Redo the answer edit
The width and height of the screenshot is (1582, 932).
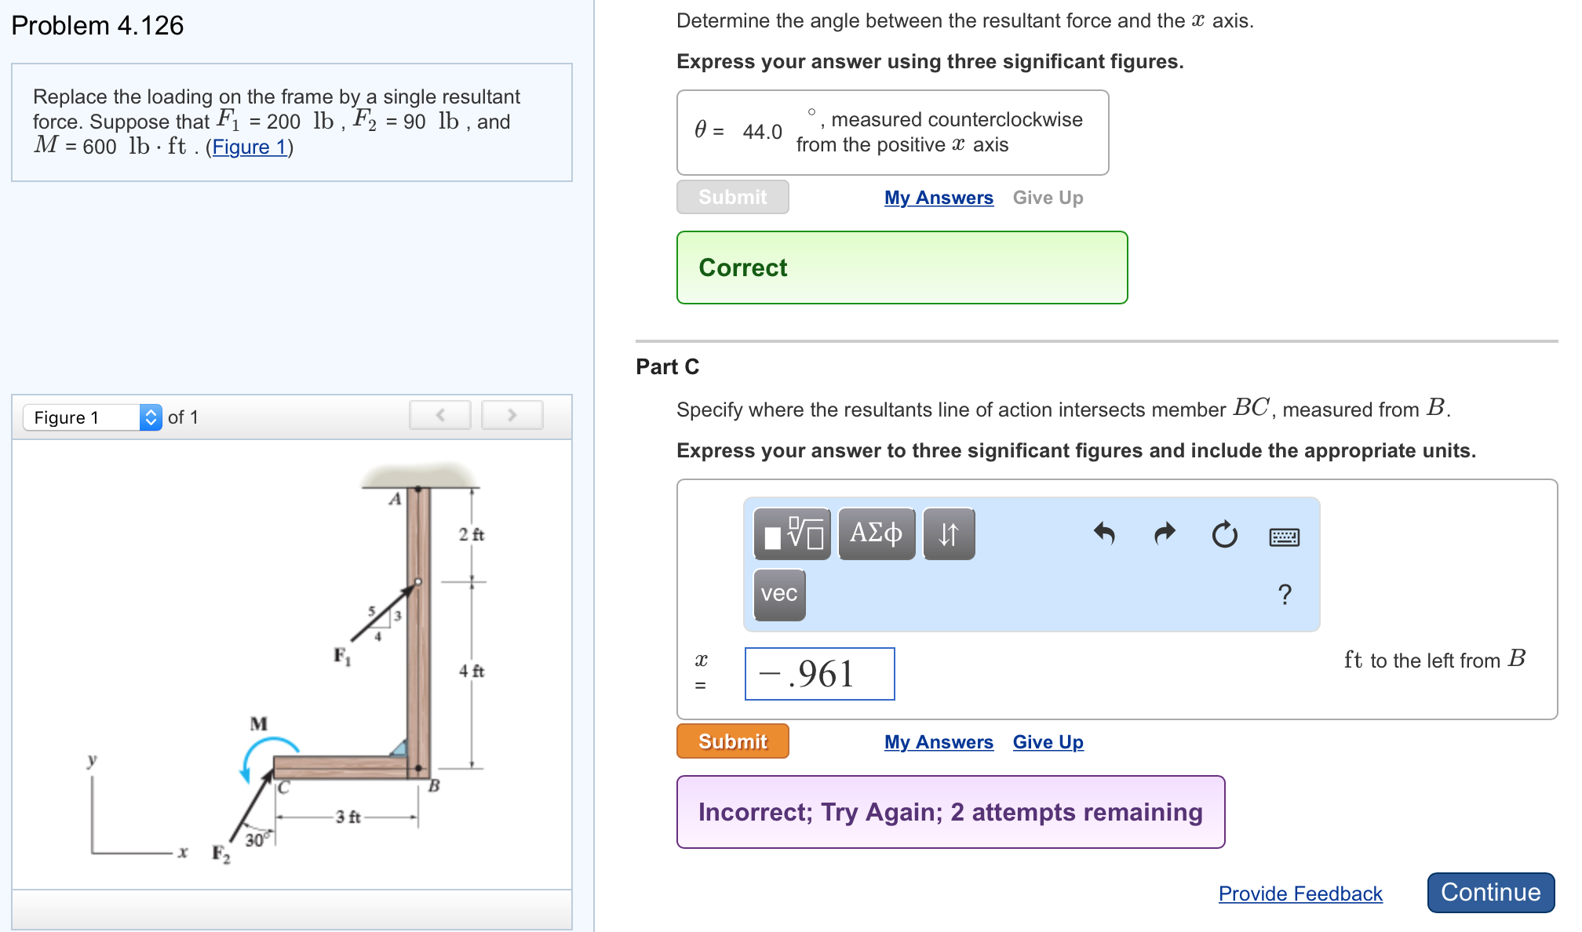[x=1165, y=534]
